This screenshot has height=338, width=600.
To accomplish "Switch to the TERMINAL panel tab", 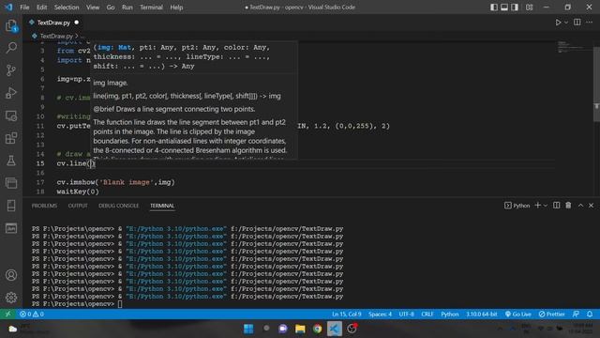I will (x=162, y=206).
